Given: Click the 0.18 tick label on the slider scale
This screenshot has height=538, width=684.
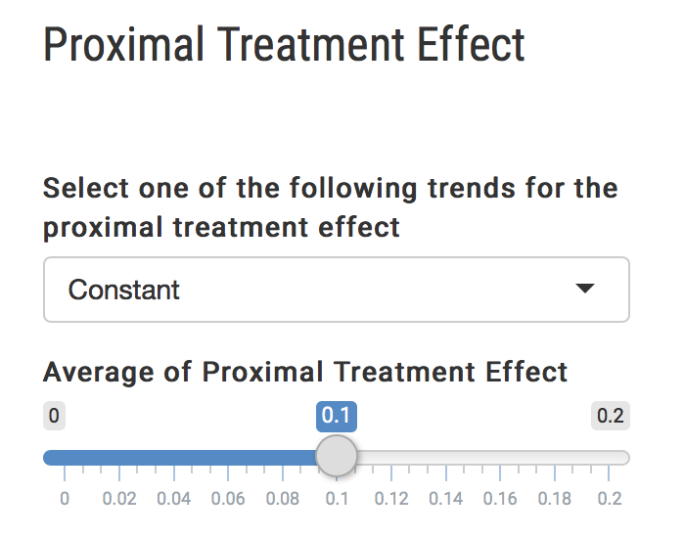Looking at the screenshot, I should point(555,499).
